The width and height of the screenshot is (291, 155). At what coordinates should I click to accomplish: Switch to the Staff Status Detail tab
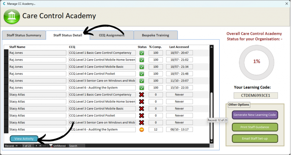[x=68, y=35]
